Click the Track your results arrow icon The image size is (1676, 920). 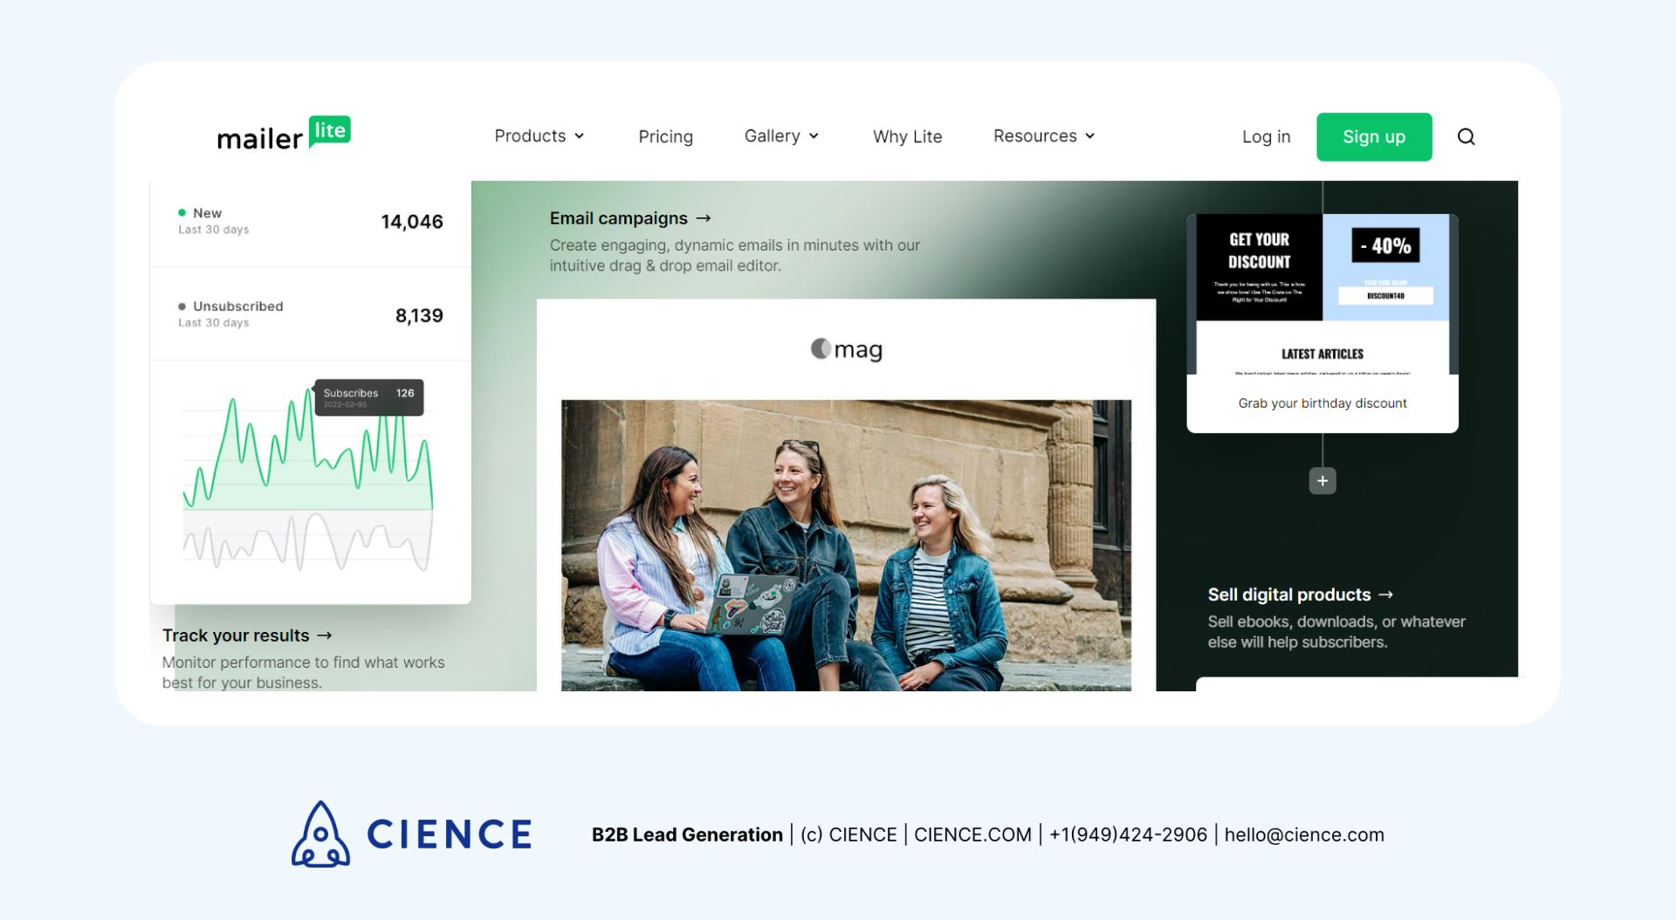tap(325, 635)
